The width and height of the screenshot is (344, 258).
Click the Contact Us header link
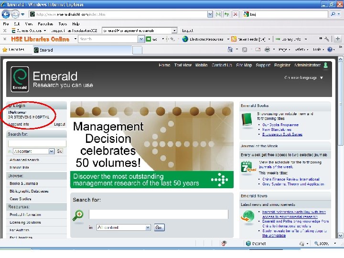click(222, 65)
